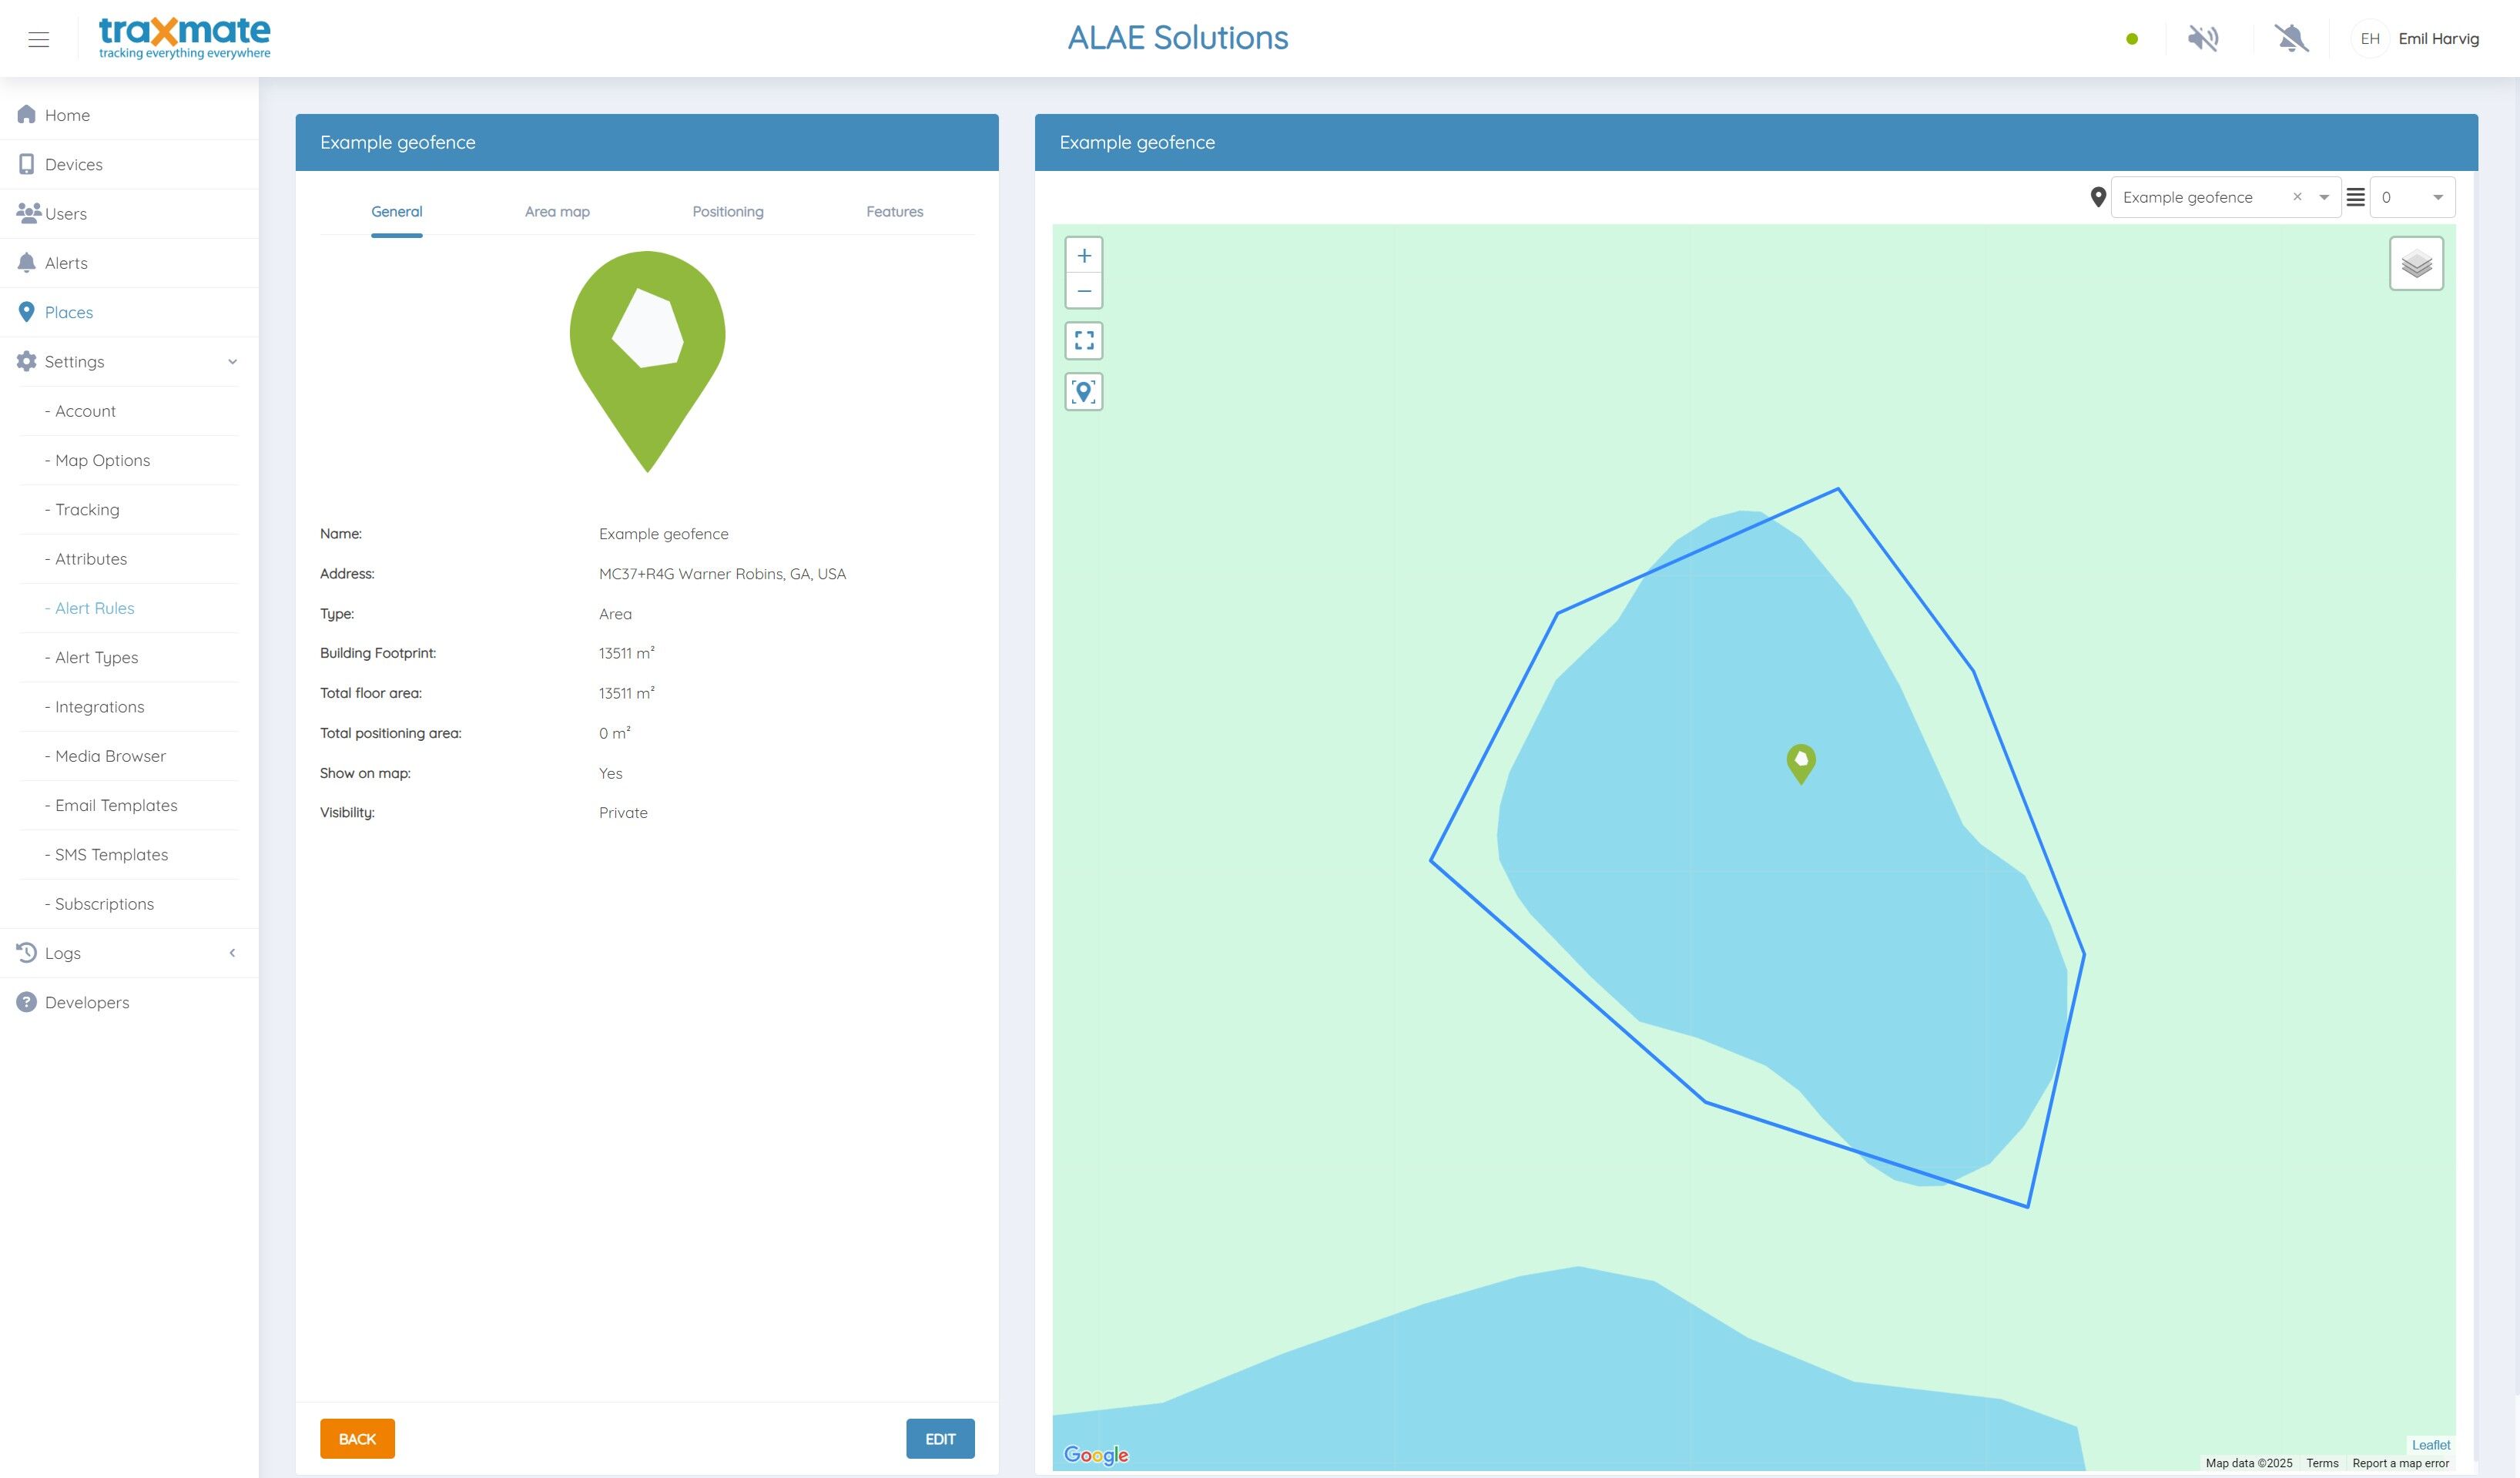Screen dimensions: 2520x1478
Task: Switch to the Area map tab
Action: [x=557, y=212]
